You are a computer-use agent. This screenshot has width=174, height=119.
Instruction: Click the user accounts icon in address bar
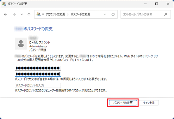coord(38,14)
